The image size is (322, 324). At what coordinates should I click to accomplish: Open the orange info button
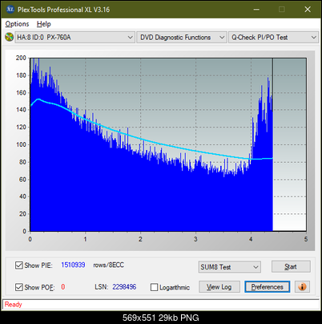(302, 287)
